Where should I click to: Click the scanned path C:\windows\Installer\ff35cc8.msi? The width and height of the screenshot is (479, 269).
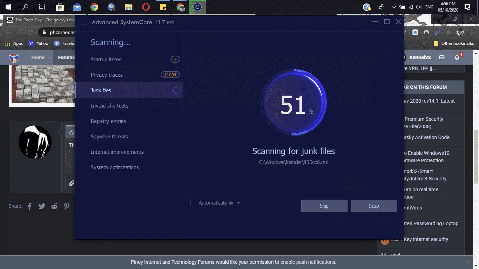pyautogui.click(x=294, y=162)
